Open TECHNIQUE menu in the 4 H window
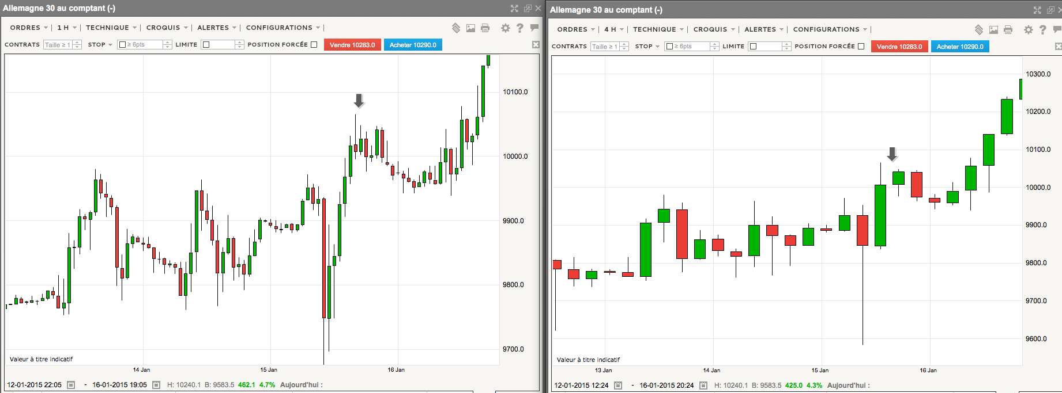This screenshot has width=1062, height=393. point(658,29)
